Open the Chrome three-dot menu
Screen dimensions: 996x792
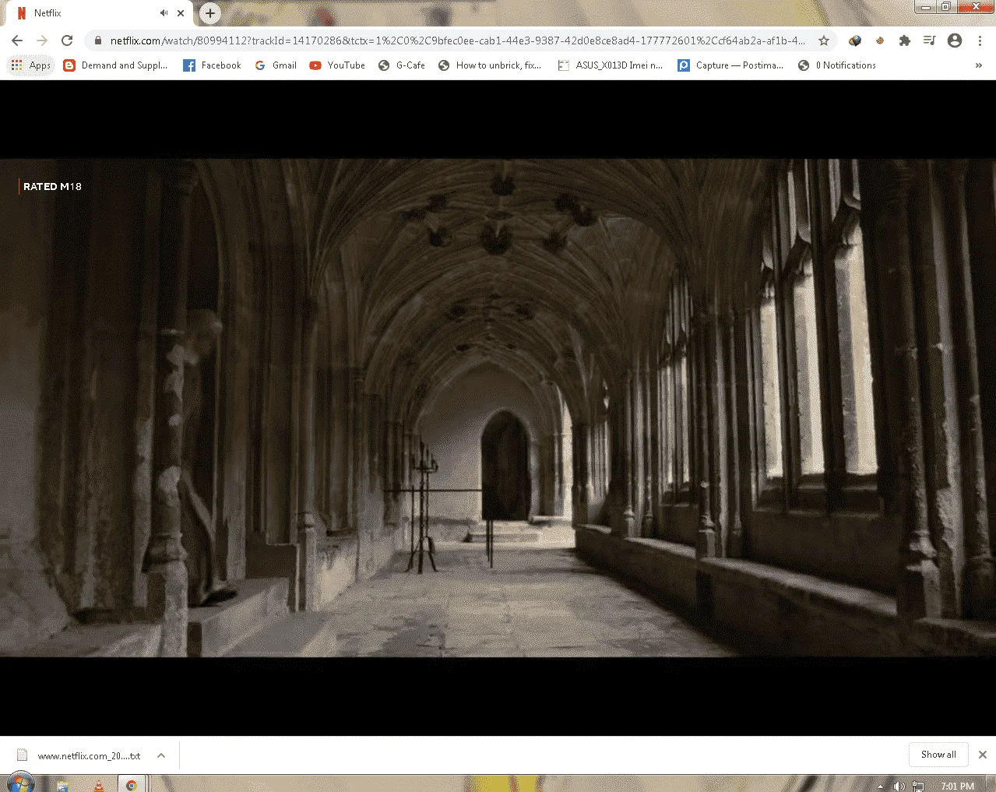click(x=980, y=40)
